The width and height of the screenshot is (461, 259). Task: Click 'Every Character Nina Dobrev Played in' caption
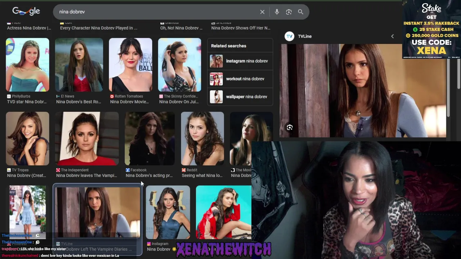[98, 28]
